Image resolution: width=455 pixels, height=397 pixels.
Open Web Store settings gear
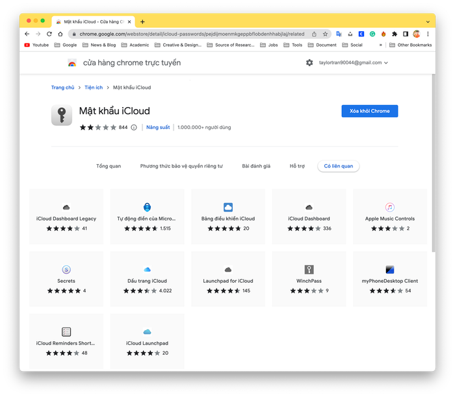pyautogui.click(x=309, y=62)
